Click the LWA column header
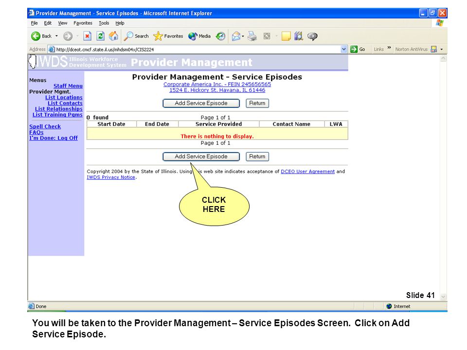Screen dimensions: 467x350 tap(336, 124)
